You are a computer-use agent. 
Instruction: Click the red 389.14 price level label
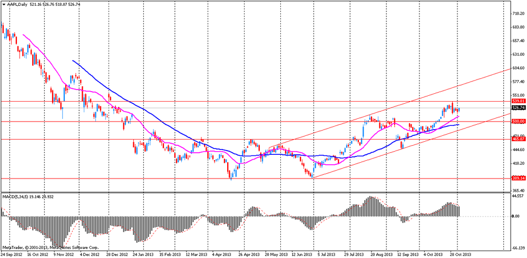click(518, 178)
